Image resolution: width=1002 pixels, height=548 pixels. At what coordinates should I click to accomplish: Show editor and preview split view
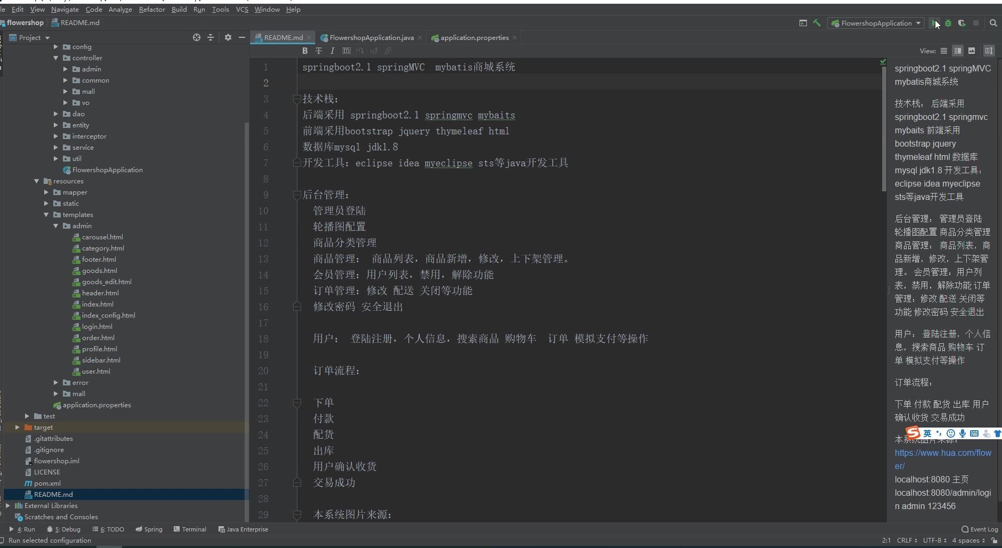point(958,51)
